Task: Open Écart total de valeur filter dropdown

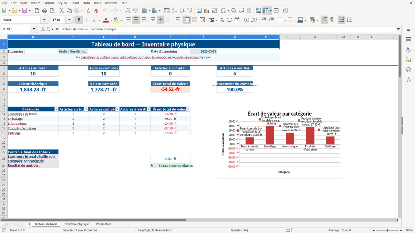Action: (x=188, y=109)
